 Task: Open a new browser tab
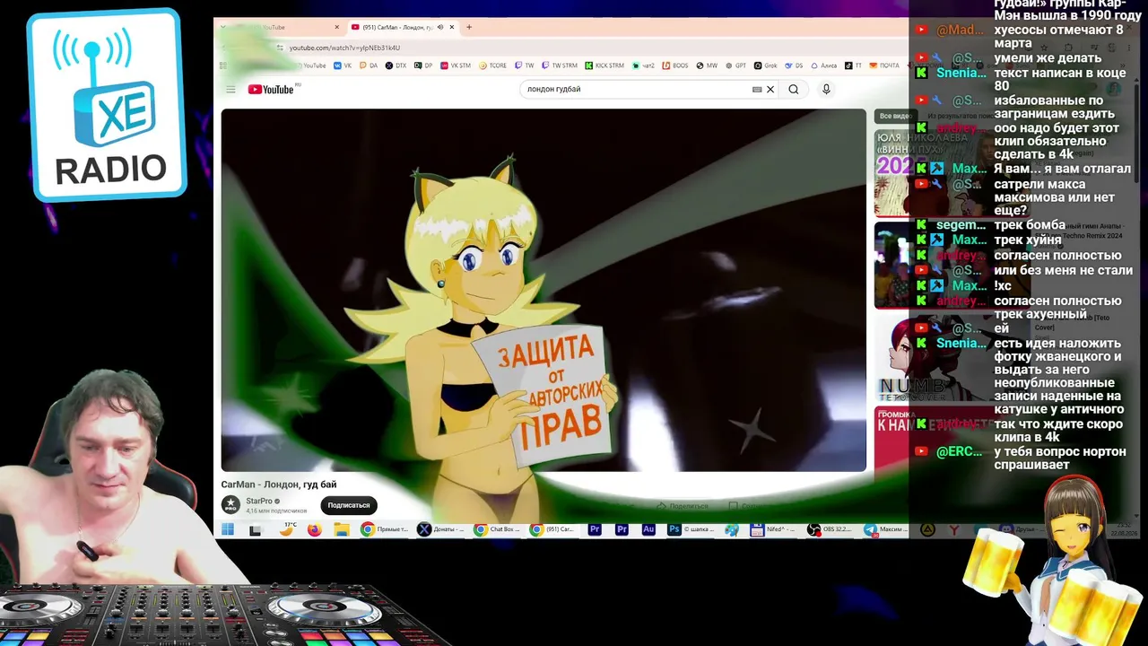point(468,27)
